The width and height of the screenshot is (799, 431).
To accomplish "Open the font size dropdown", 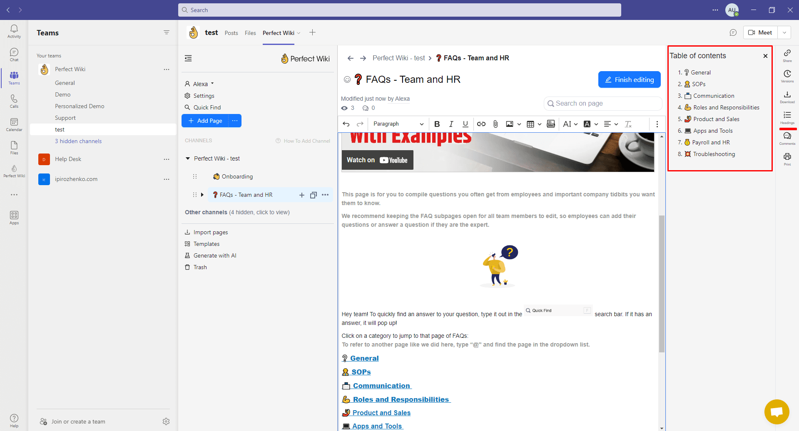I will pos(570,124).
